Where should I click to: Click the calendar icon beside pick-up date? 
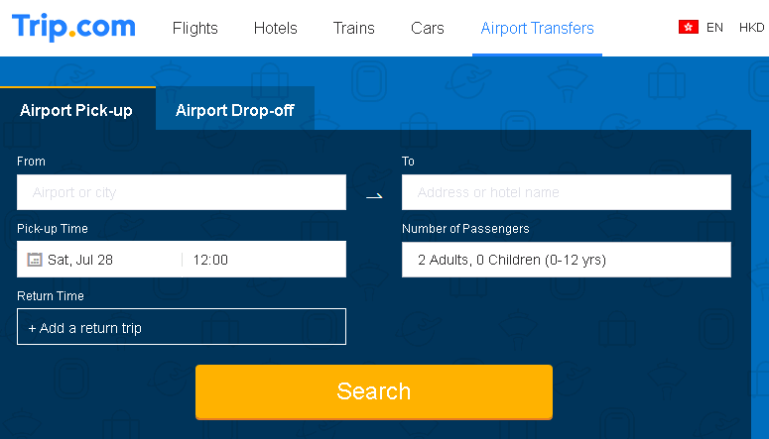click(35, 260)
